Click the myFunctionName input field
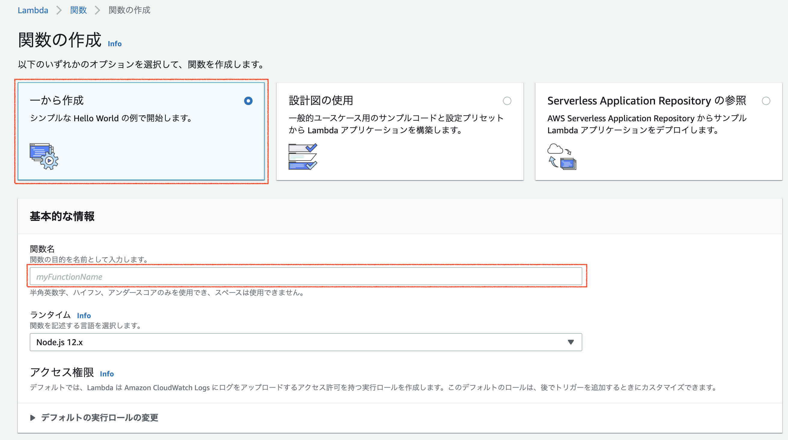Image resolution: width=788 pixels, height=440 pixels. coord(306,276)
